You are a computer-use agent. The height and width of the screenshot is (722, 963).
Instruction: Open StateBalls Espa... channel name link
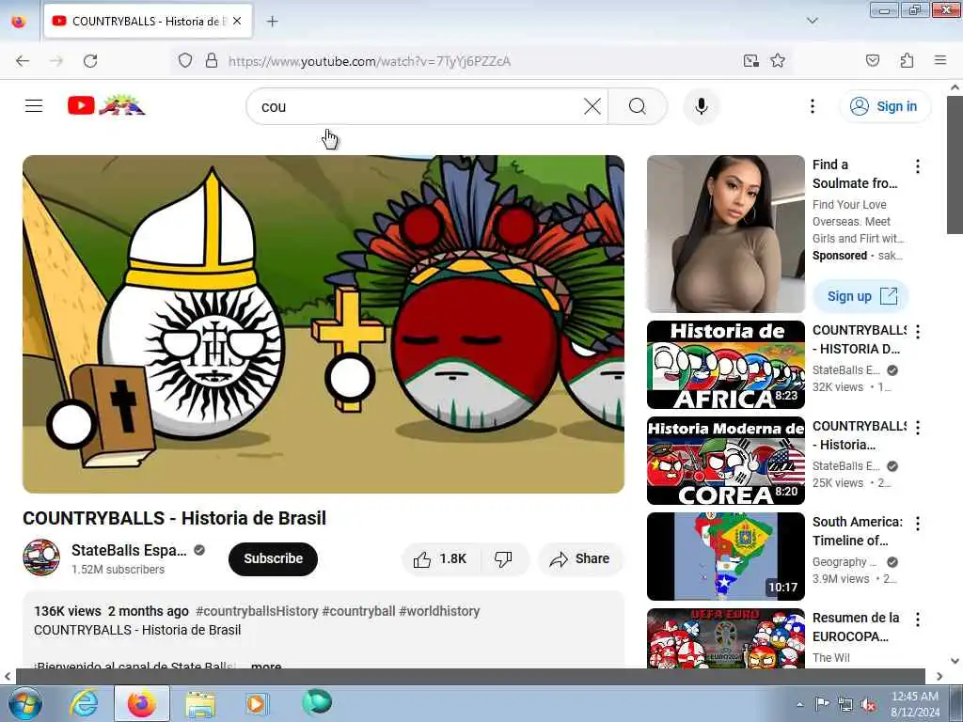pos(129,550)
